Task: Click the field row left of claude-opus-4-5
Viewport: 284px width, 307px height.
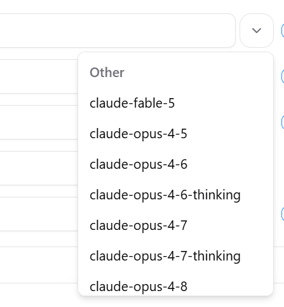Action: pos(39,122)
